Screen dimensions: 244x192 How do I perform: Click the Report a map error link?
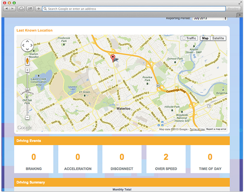click(216, 129)
